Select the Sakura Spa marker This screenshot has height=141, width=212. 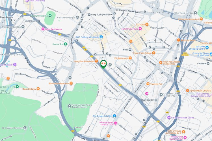(65, 44)
